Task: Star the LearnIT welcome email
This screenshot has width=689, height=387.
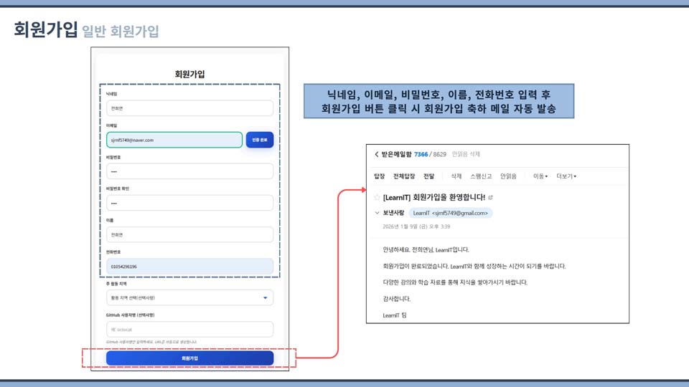Action: [377, 197]
